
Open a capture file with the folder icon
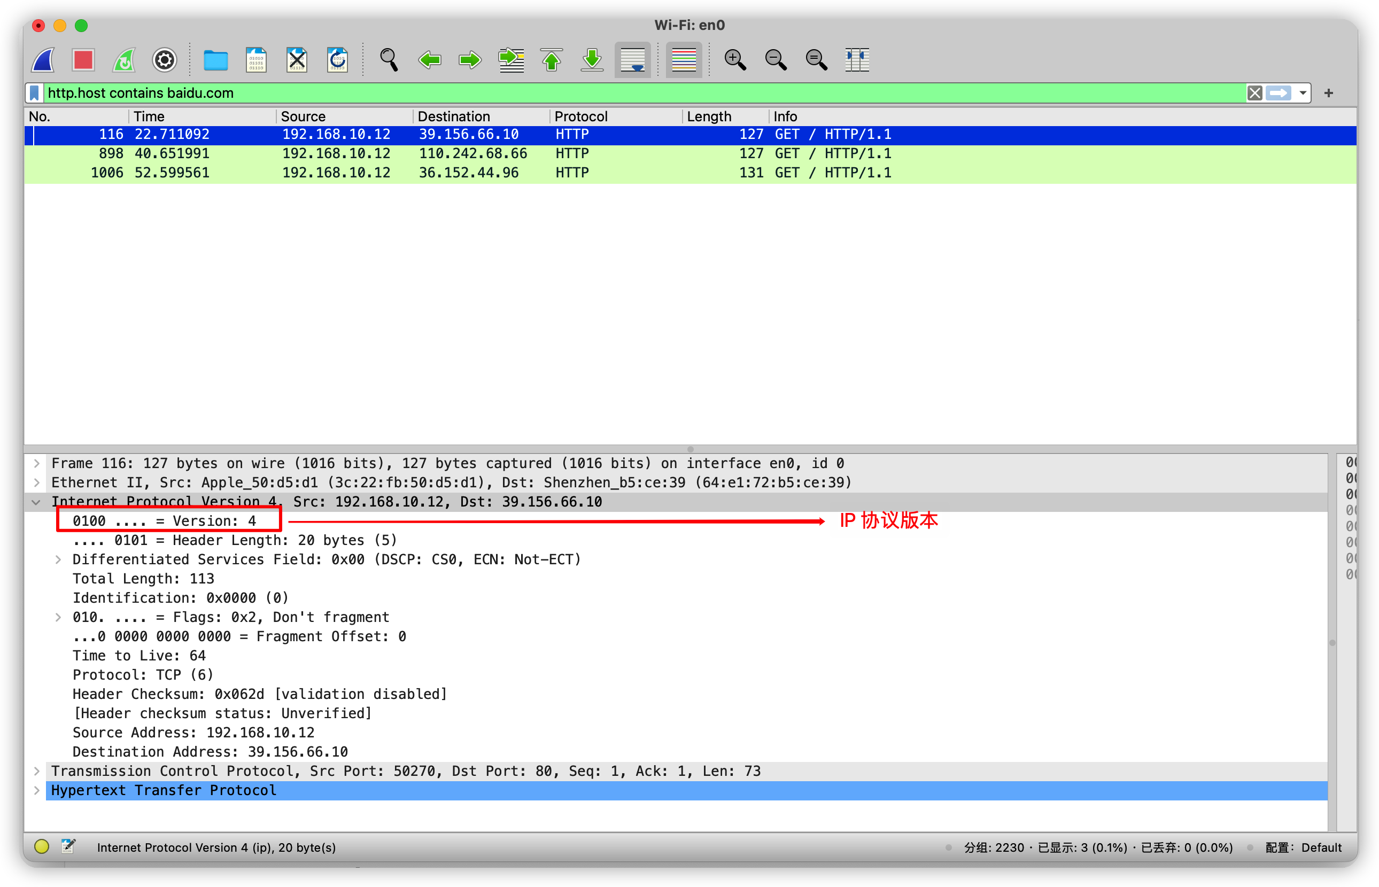215,60
